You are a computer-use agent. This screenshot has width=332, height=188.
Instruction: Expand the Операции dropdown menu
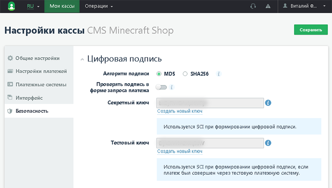[99, 6]
